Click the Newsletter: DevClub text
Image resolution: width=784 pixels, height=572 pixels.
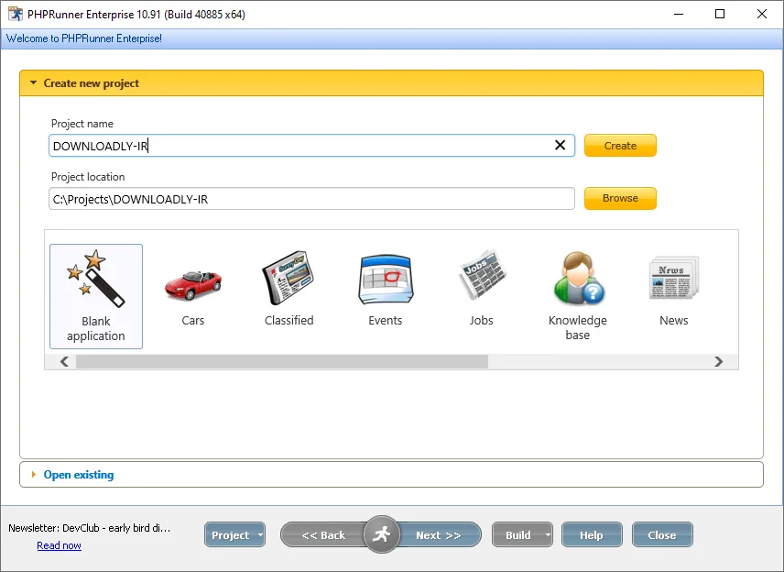click(90, 528)
